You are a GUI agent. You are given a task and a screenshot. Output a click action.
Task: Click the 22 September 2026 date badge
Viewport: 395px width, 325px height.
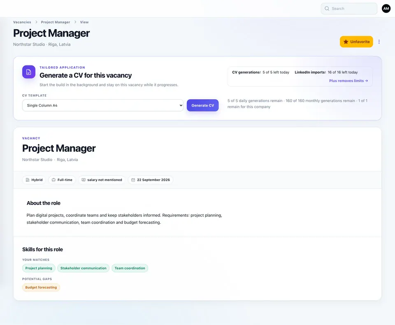[x=151, y=180]
